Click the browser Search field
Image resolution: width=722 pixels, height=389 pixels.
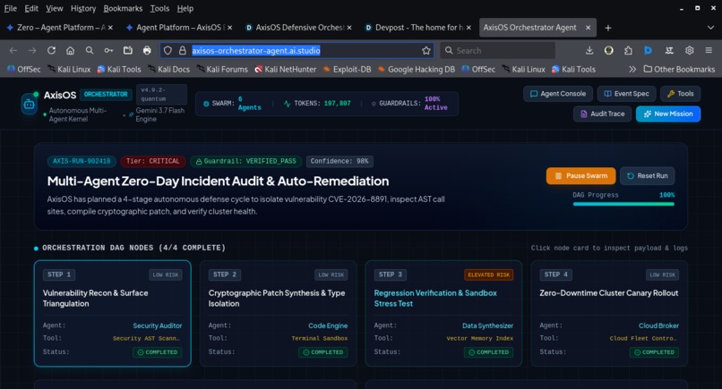pyautogui.click(x=497, y=51)
